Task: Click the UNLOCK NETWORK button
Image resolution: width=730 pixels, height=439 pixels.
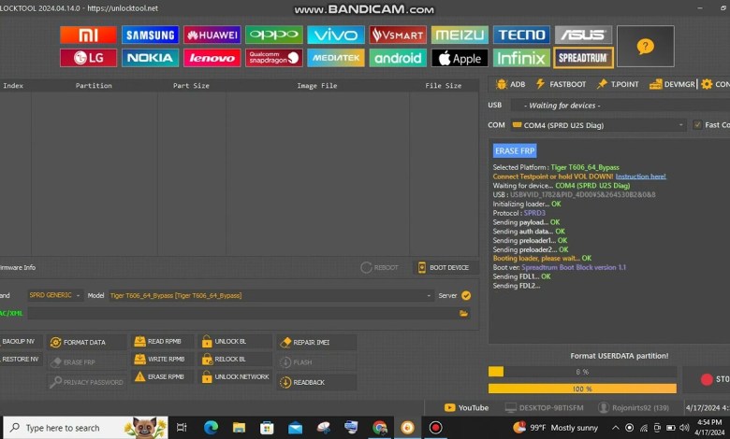Action: pyautogui.click(x=235, y=376)
